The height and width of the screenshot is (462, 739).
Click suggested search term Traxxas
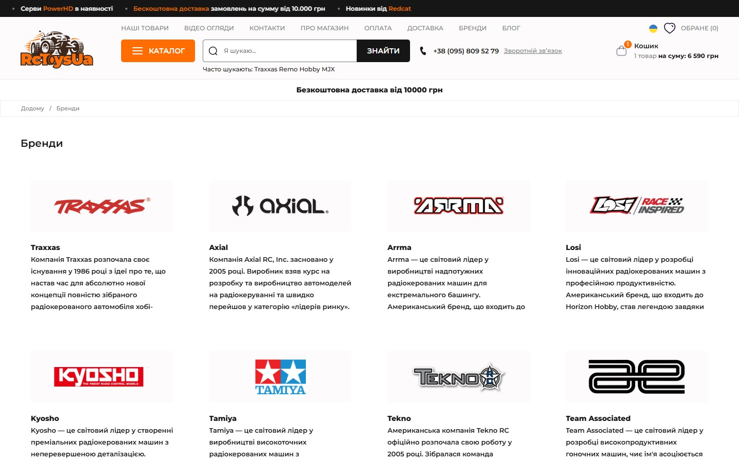pyautogui.click(x=266, y=69)
